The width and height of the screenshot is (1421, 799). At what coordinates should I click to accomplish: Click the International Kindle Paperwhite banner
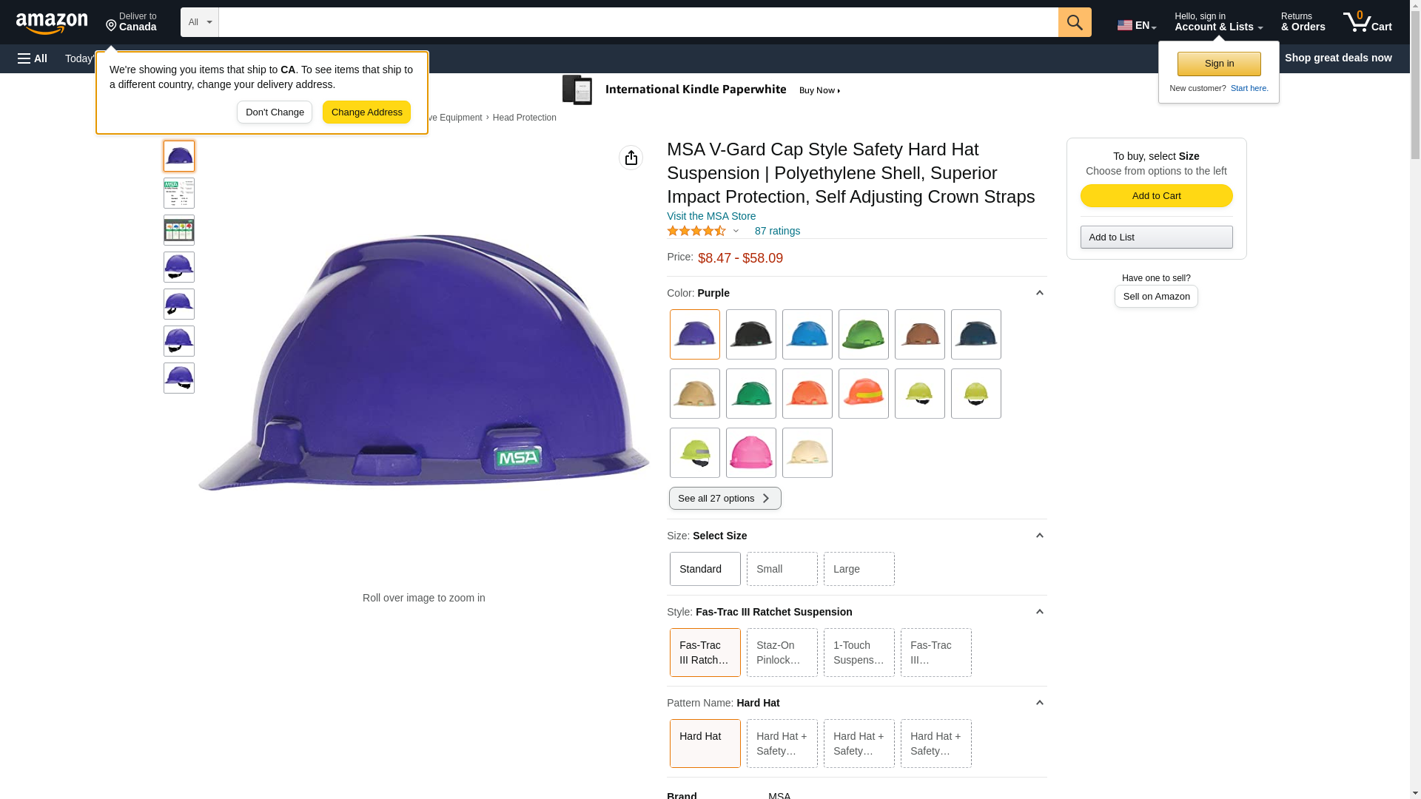tap(702, 90)
